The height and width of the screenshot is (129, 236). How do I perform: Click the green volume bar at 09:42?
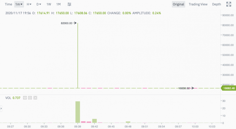point(94,121)
